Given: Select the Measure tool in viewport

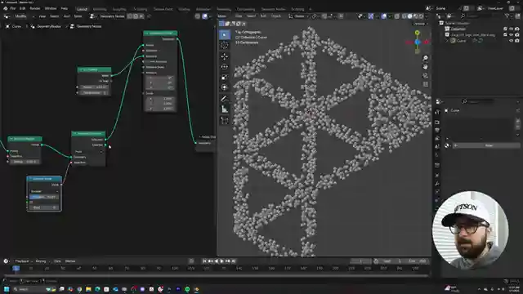Looking at the screenshot, I should pos(225,109).
